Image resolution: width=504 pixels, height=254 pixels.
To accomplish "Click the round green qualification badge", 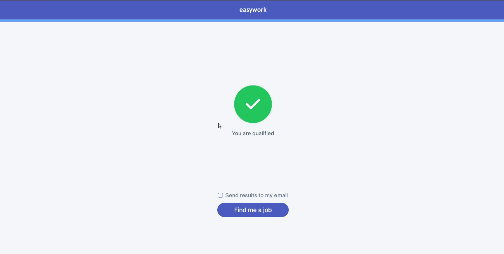I will pyautogui.click(x=253, y=104).
